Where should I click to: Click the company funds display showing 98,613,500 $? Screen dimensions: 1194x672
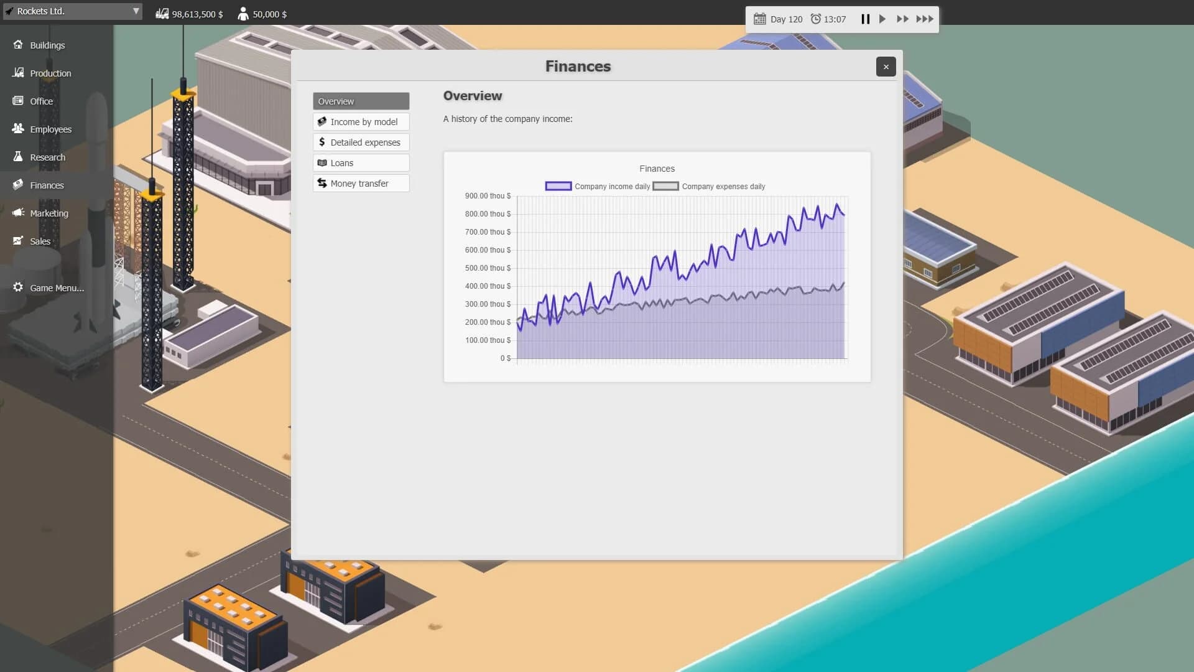click(x=190, y=14)
